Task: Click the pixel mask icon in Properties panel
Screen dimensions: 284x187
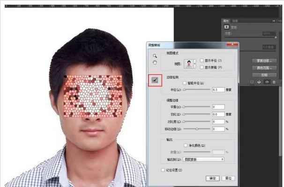Action: point(226,27)
